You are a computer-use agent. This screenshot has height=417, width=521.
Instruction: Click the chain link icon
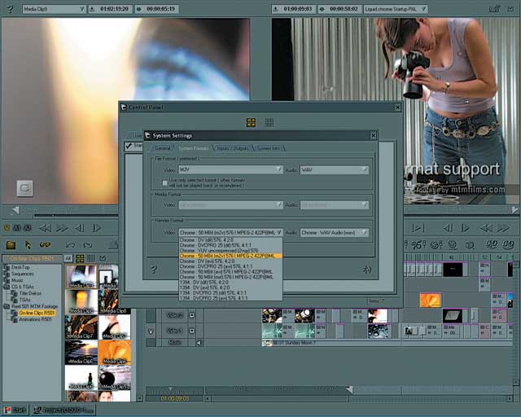[x=45, y=245]
